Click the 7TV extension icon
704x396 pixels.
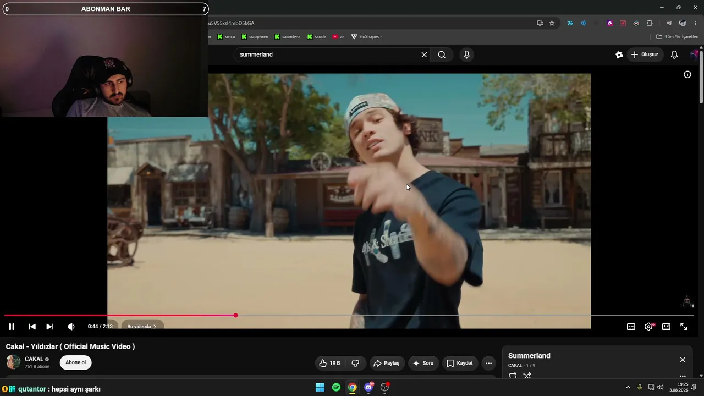click(570, 23)
